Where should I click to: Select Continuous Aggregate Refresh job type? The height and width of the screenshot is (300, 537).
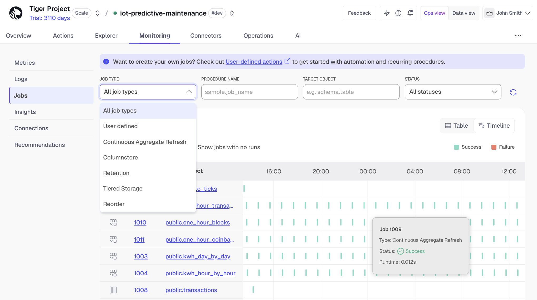145,142
